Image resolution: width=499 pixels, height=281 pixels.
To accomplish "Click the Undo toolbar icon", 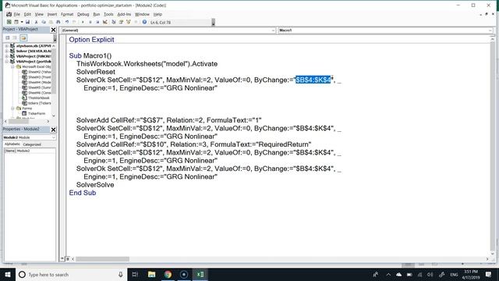I will click(67, 22).
